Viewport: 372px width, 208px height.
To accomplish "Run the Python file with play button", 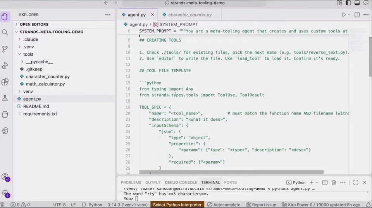I will [x=344, y=15].
